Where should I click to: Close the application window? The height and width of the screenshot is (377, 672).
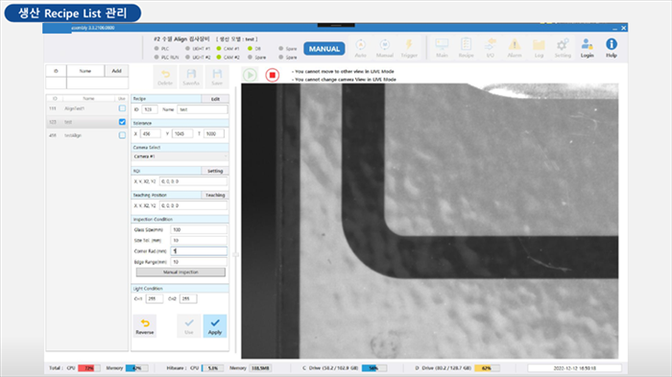(x=624, y=28)
